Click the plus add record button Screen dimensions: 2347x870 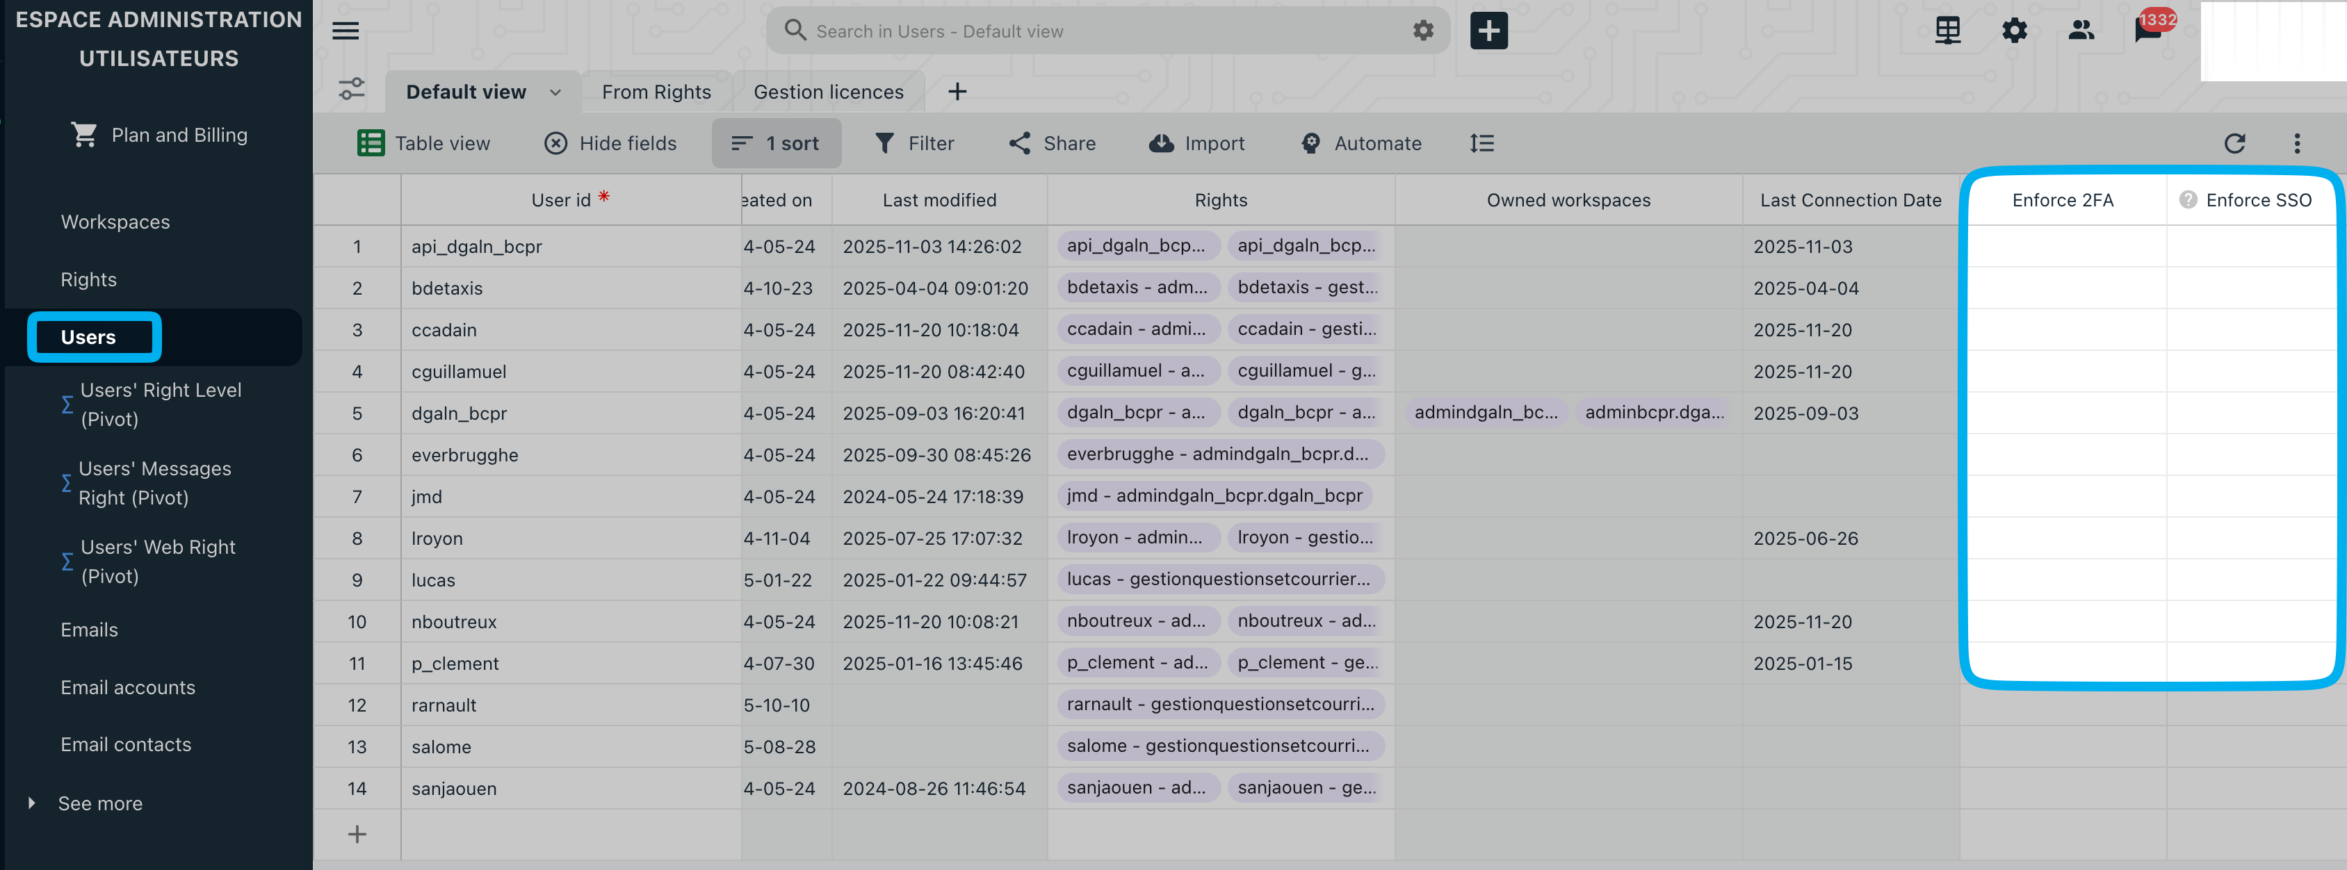pyautogui.click(x=1488, y=31)
